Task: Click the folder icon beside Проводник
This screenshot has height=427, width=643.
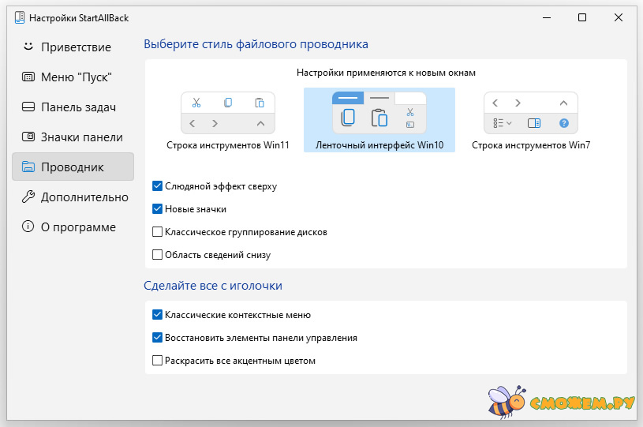Action: click(28, 167)
